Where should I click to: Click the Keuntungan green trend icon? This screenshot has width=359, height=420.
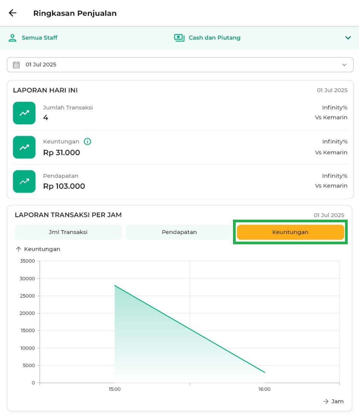click(x=24, y=147)
